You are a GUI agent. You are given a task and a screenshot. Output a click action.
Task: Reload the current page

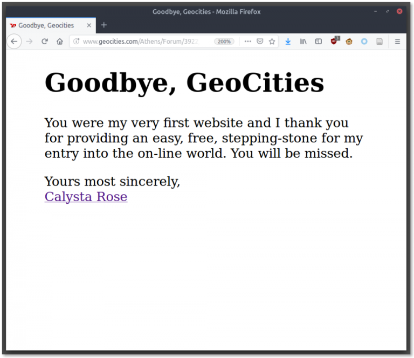[45, 42]
